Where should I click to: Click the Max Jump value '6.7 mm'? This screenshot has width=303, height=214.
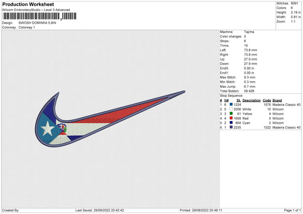[x=249, y=86]
